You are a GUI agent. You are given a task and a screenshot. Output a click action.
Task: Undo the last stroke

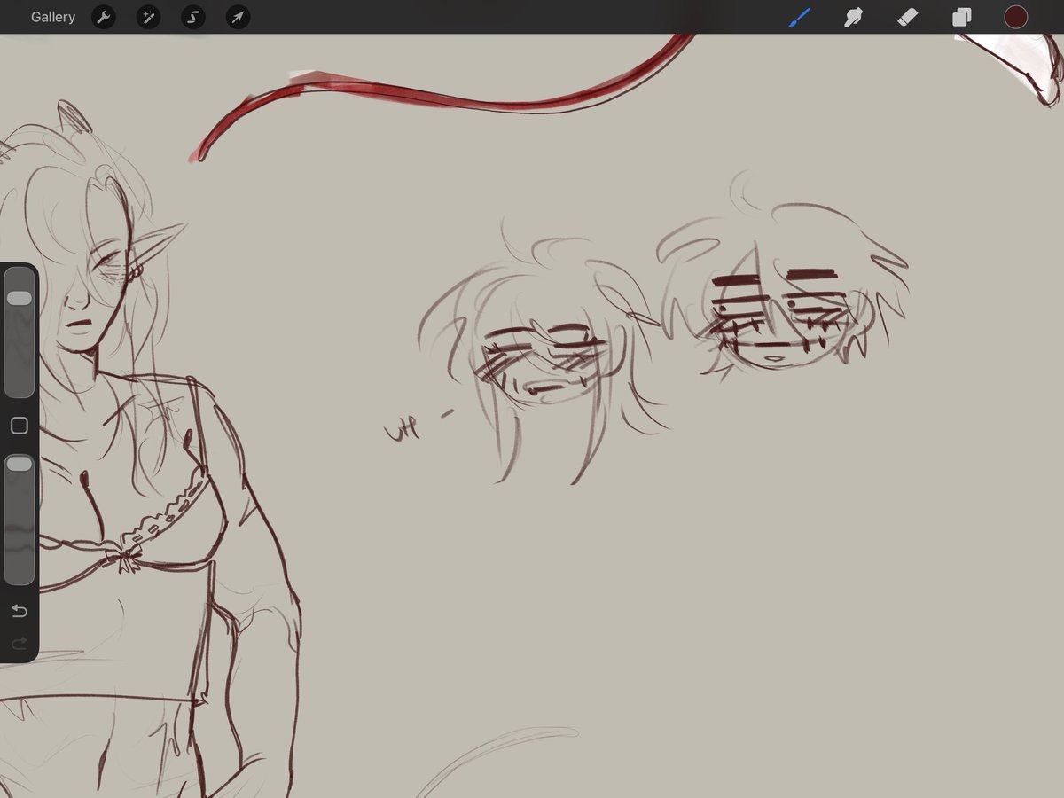(19, 611)
